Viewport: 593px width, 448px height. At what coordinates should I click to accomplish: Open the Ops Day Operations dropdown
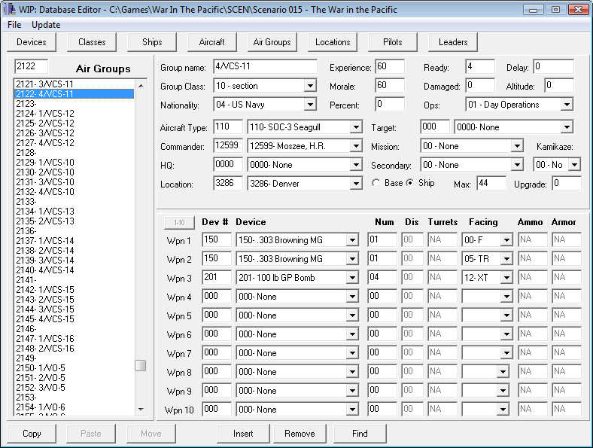click(x=567, y=105)
